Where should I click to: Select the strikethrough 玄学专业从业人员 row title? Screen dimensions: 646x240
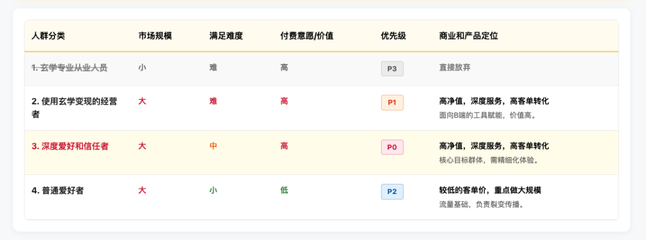(x=69, y=68)
